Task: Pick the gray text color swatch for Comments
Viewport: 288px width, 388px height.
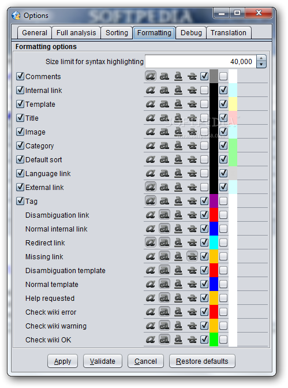Action: [x=214, y=76]
